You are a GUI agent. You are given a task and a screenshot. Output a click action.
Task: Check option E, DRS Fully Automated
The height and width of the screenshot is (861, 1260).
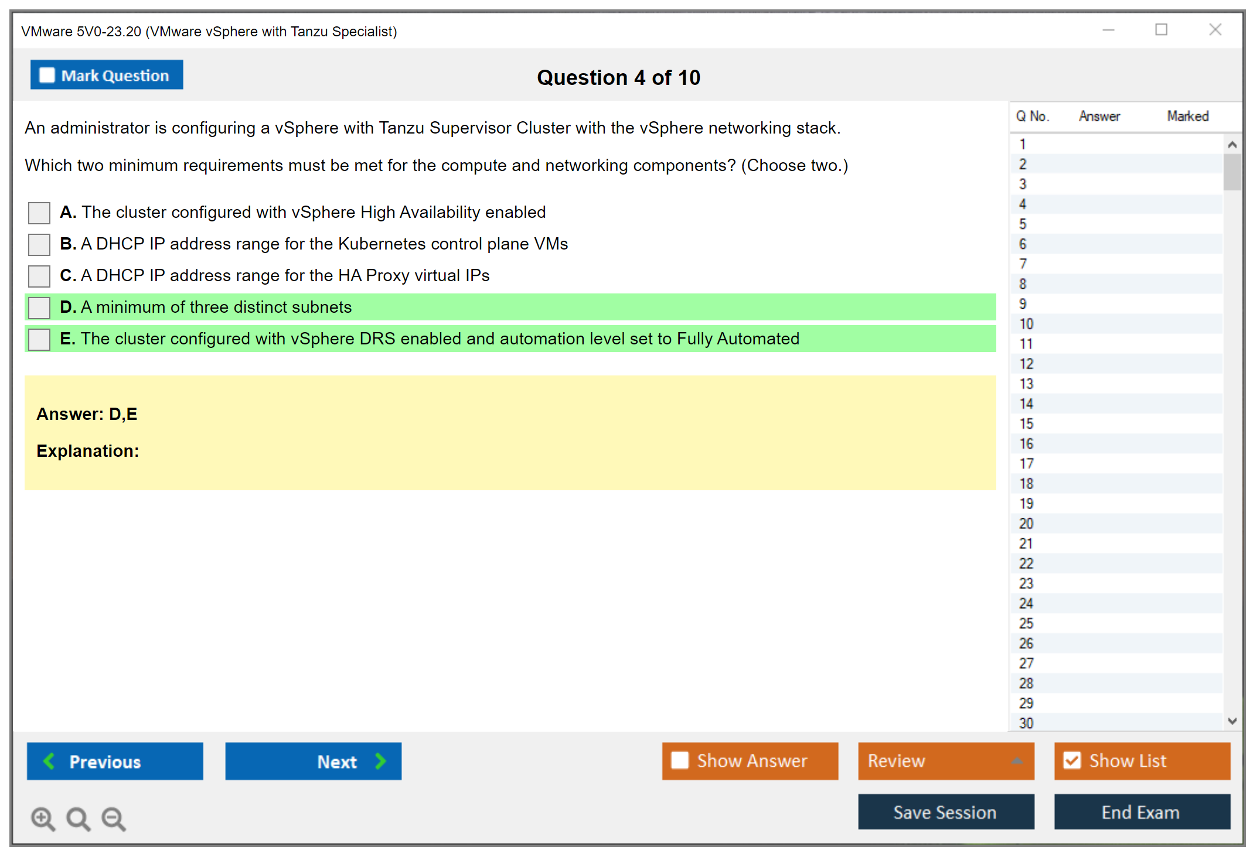coord(39,339)
